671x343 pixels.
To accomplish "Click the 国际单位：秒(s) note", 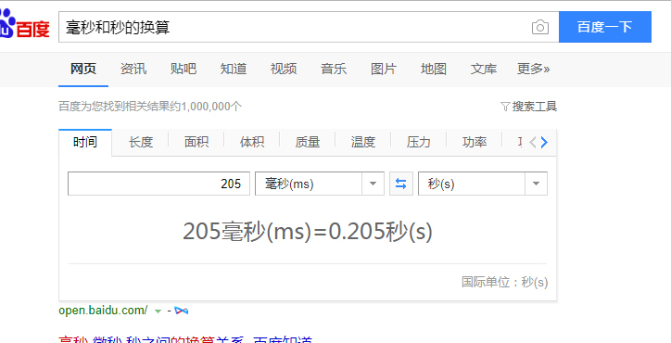I will pyautogui.click(x=504, y=282).
